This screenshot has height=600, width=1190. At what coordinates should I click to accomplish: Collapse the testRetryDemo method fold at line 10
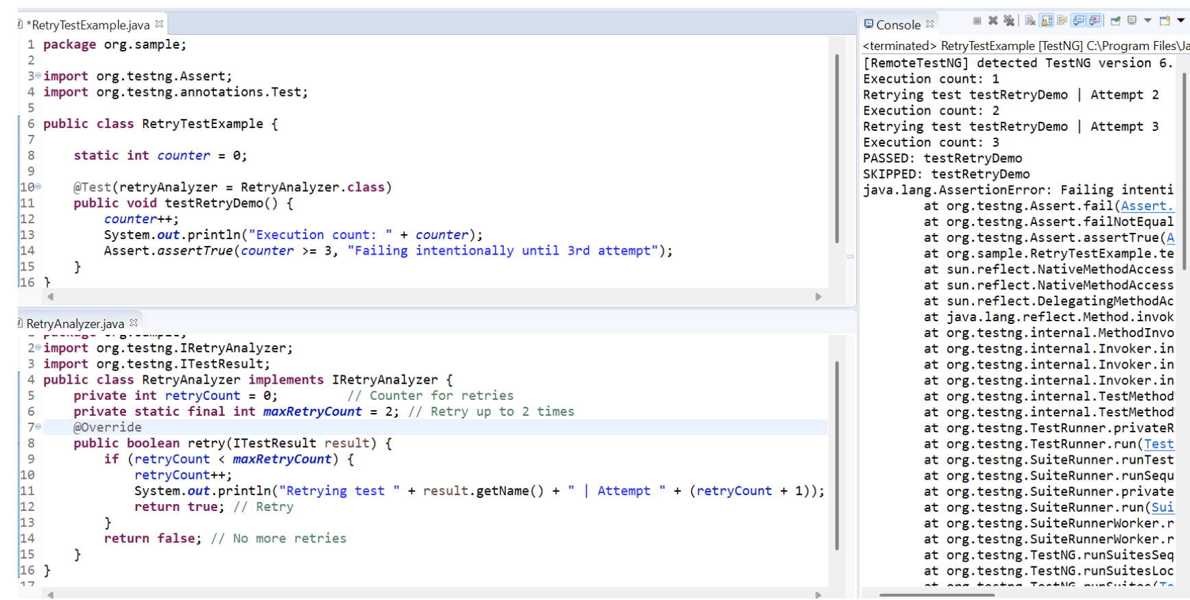(x=38, y=187)
